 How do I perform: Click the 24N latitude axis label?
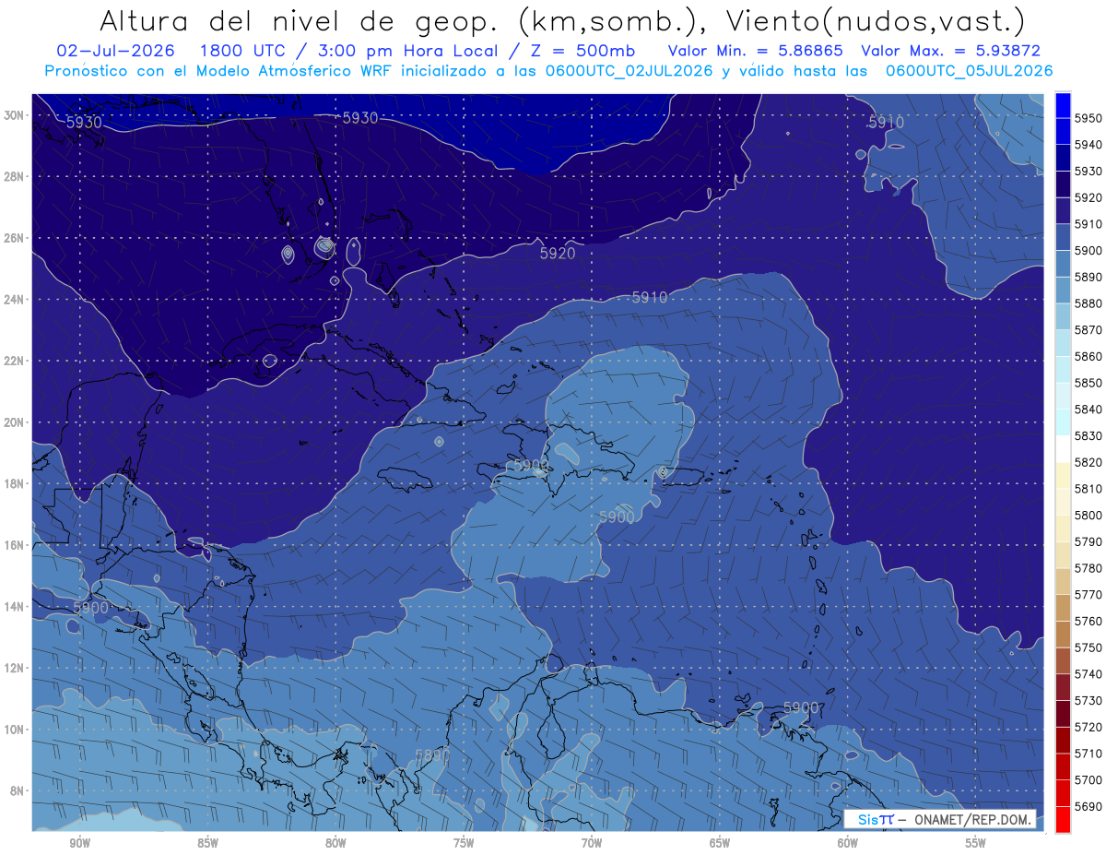click(x=14, y=300)
